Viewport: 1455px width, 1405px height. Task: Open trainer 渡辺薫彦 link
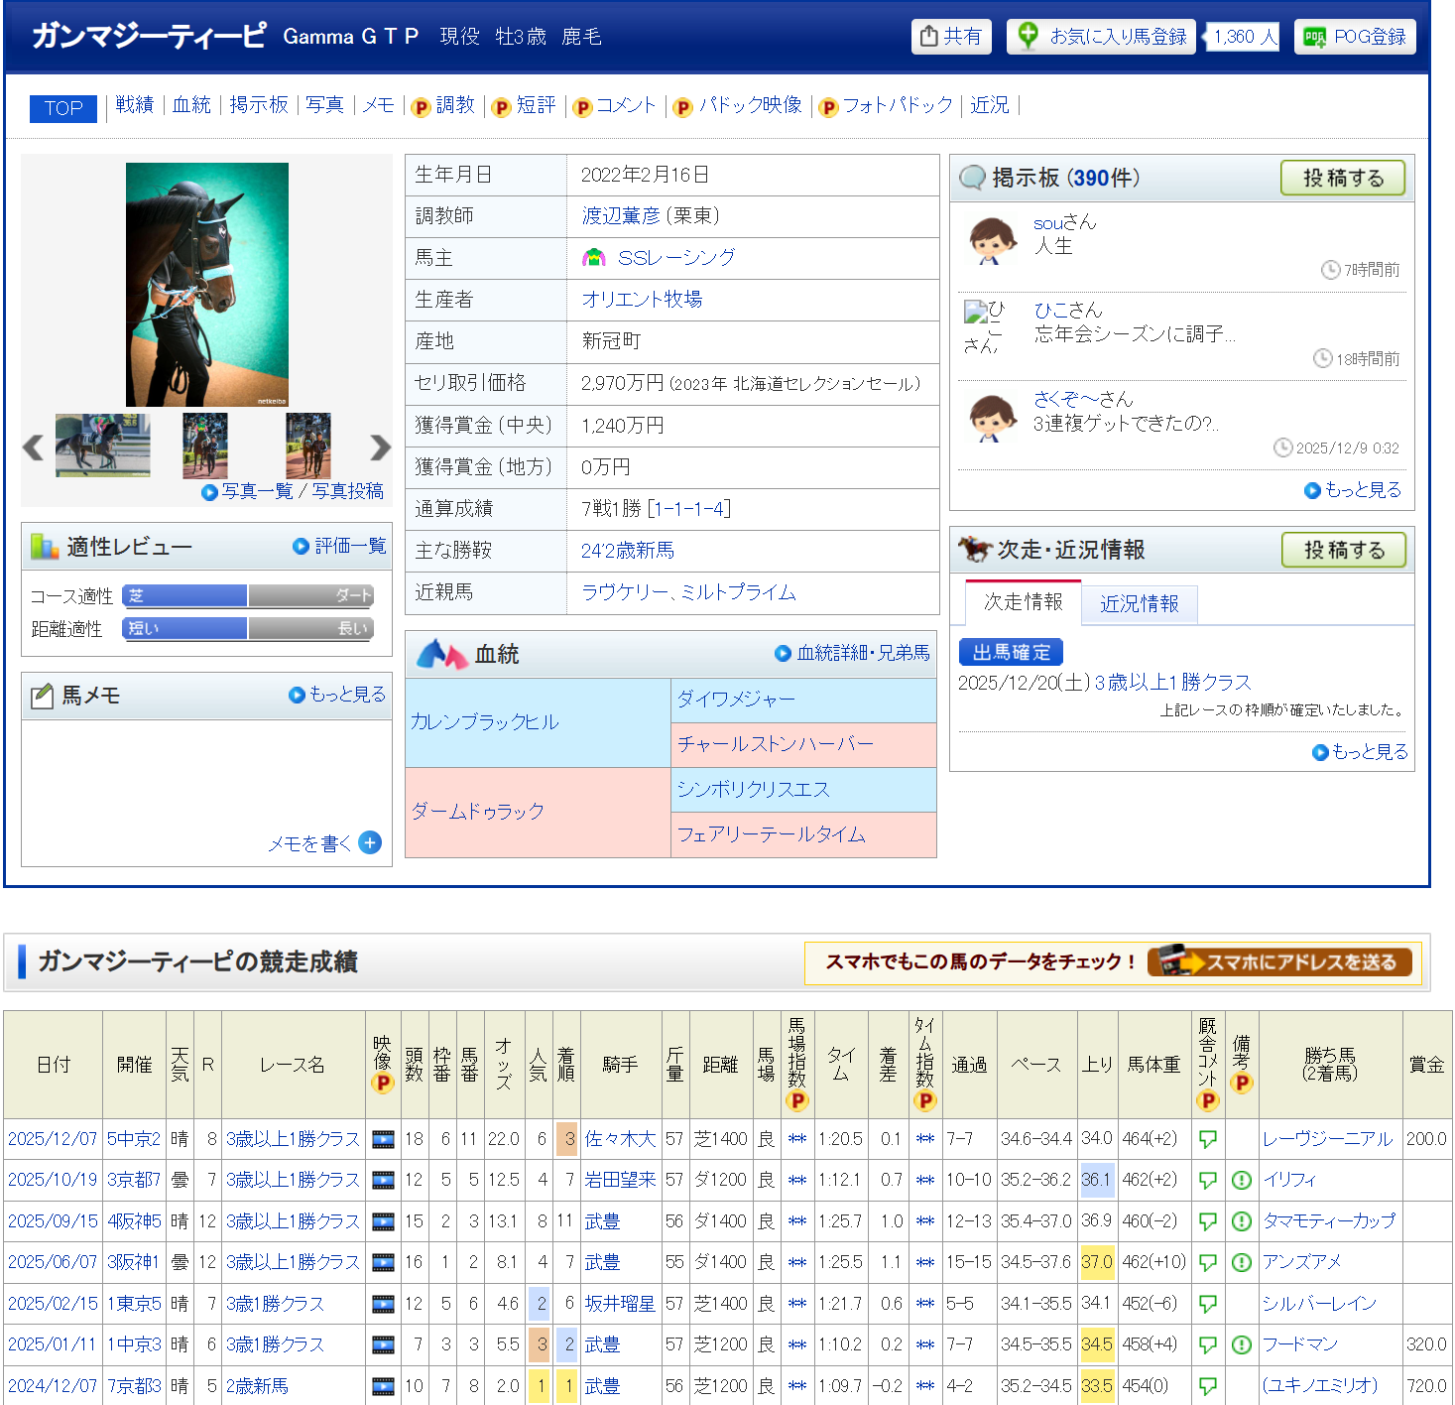tap(621, 216)
